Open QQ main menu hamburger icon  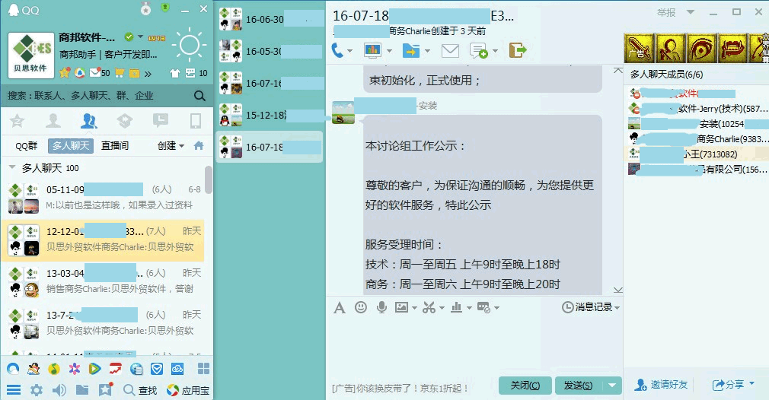14,390
